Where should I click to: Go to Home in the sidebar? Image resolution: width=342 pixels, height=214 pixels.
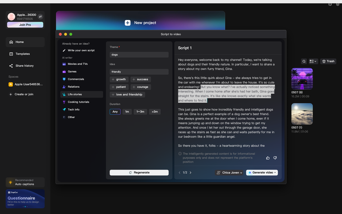click(19, 42)
